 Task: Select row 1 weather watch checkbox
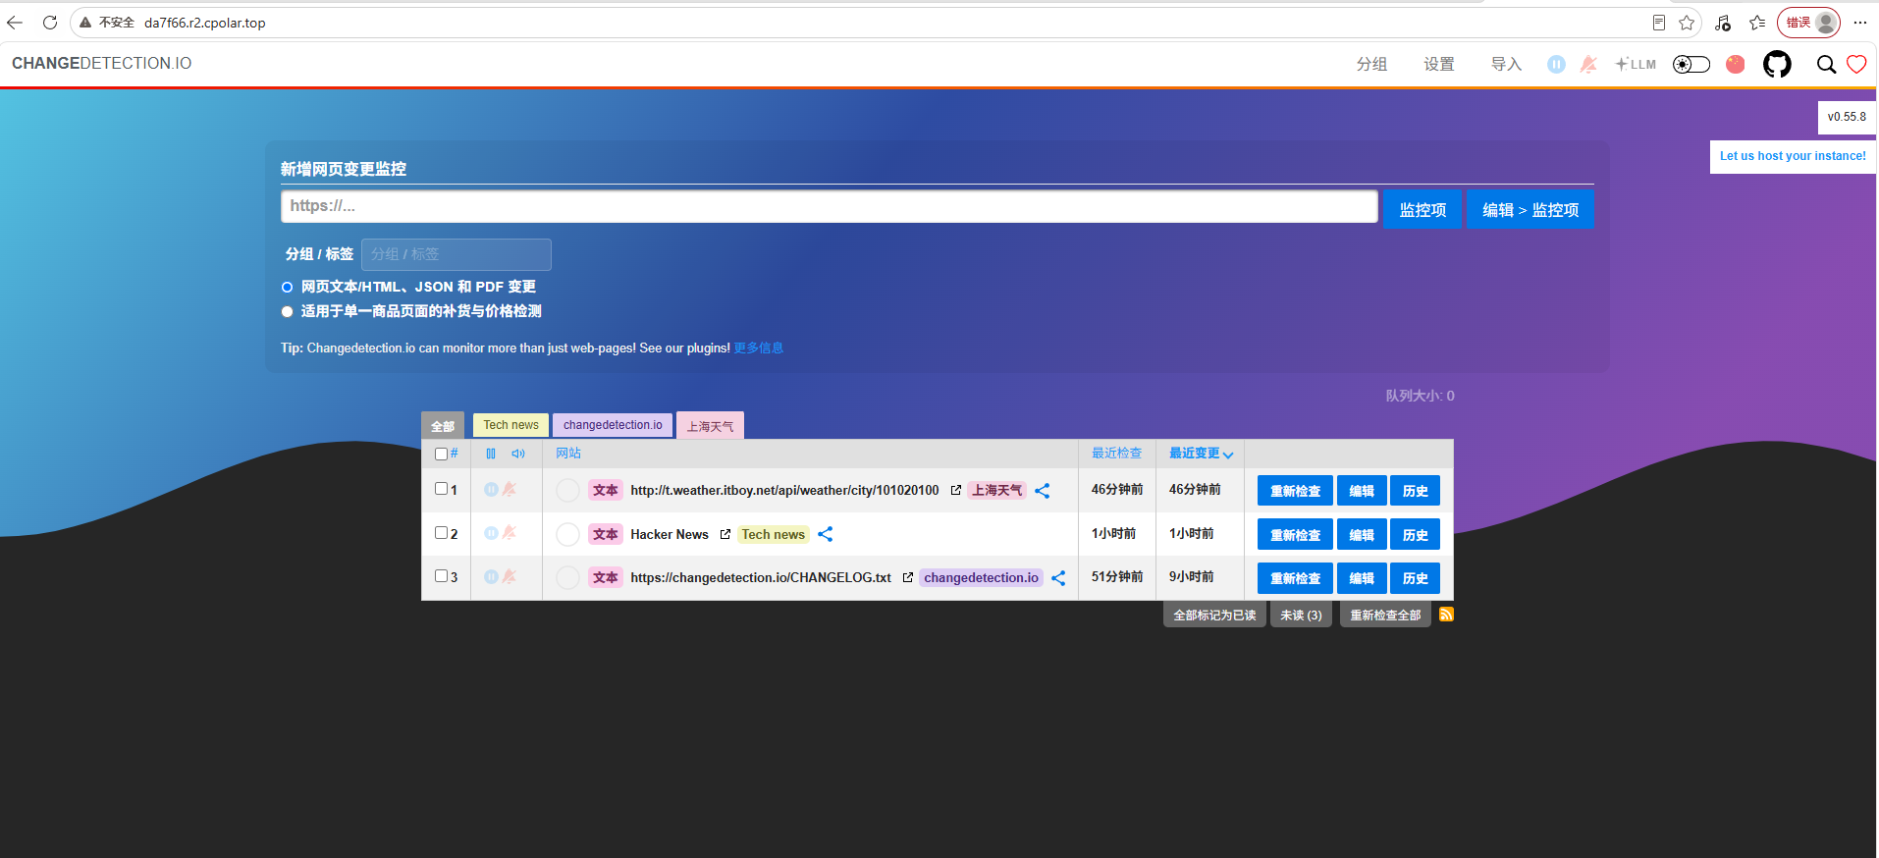pyautogui.click(x=441, y=489)
